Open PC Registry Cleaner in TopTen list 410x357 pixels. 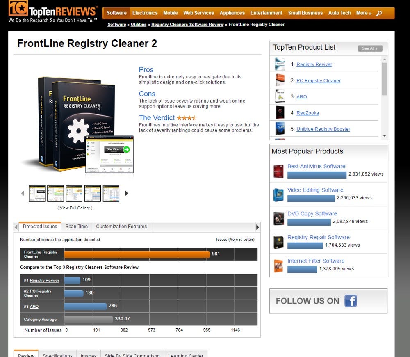point(319,80)
